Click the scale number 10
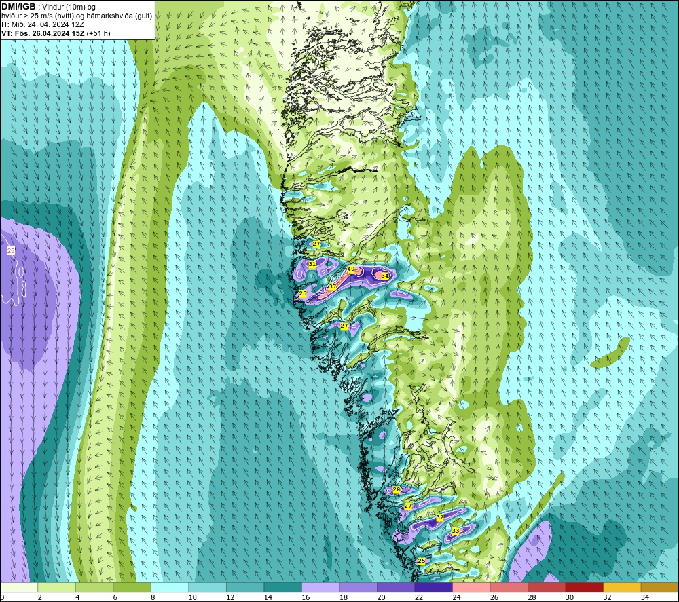 pos(192,597)
